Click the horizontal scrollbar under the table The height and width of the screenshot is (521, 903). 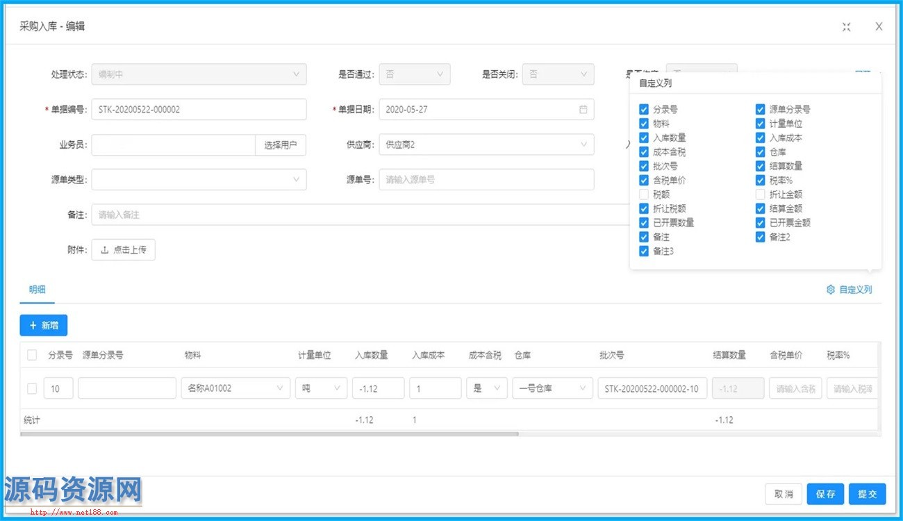click(x=270, y=434)
